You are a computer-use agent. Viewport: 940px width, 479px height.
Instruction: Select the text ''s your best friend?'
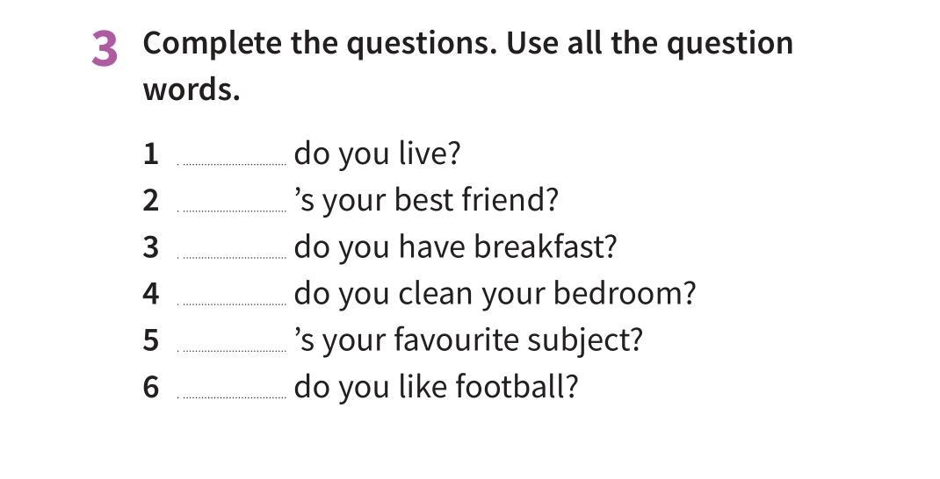pyautogui.click(x=426, y=201)
